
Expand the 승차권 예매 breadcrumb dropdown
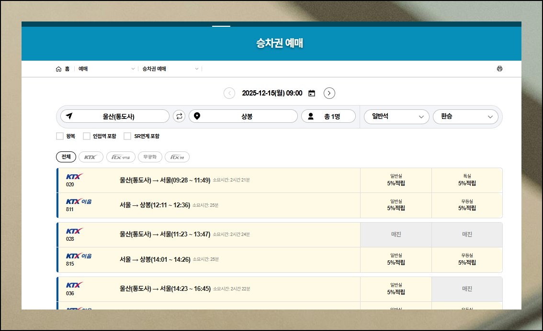pos(197,69)
